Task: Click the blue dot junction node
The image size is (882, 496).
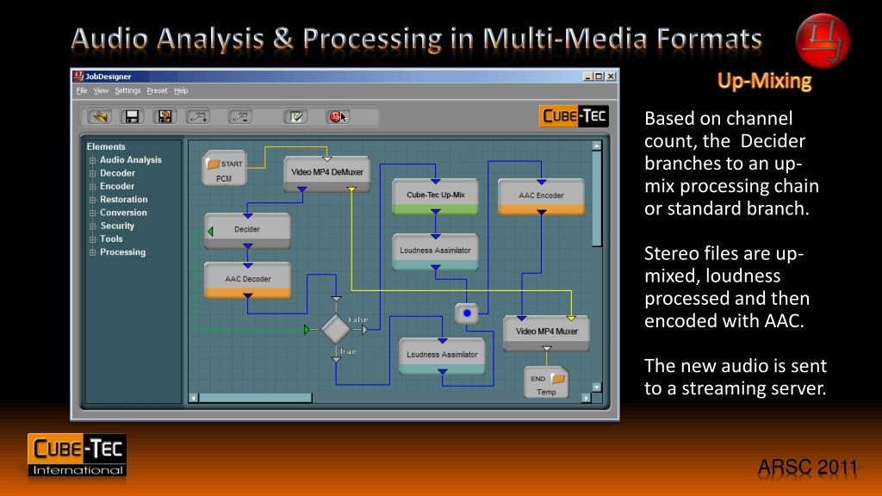Action: (x=467, y=313)
